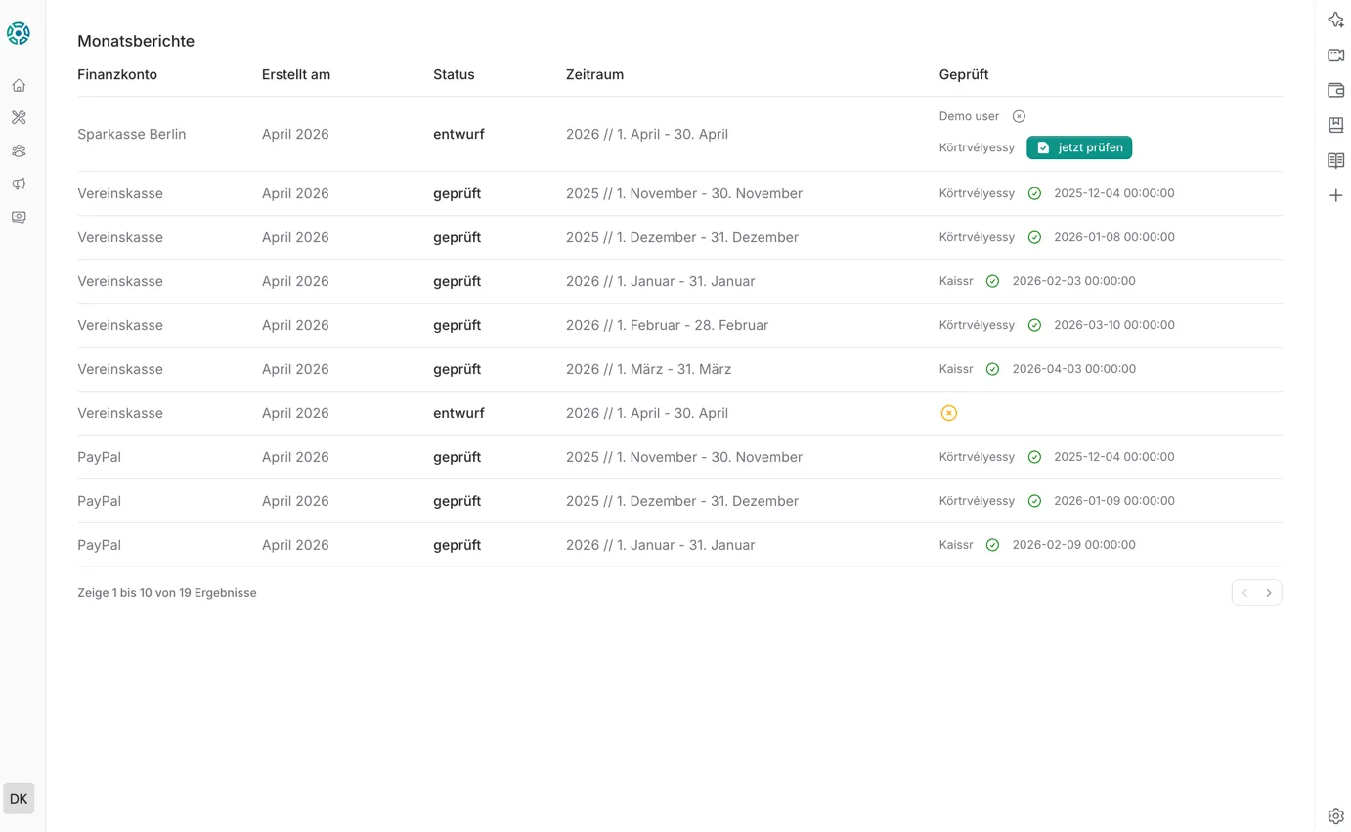Screen dimensions: 1351x832
Task: Open the video camera icon
Action: pos(1335,55)
